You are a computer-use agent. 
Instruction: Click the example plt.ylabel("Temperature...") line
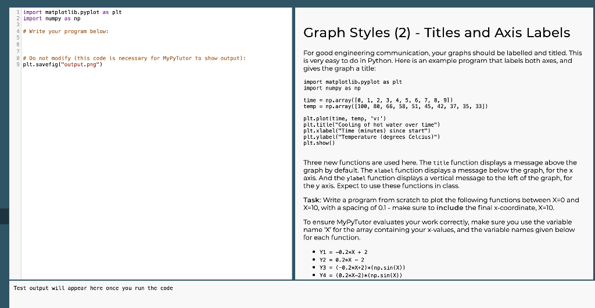(372, 137)
